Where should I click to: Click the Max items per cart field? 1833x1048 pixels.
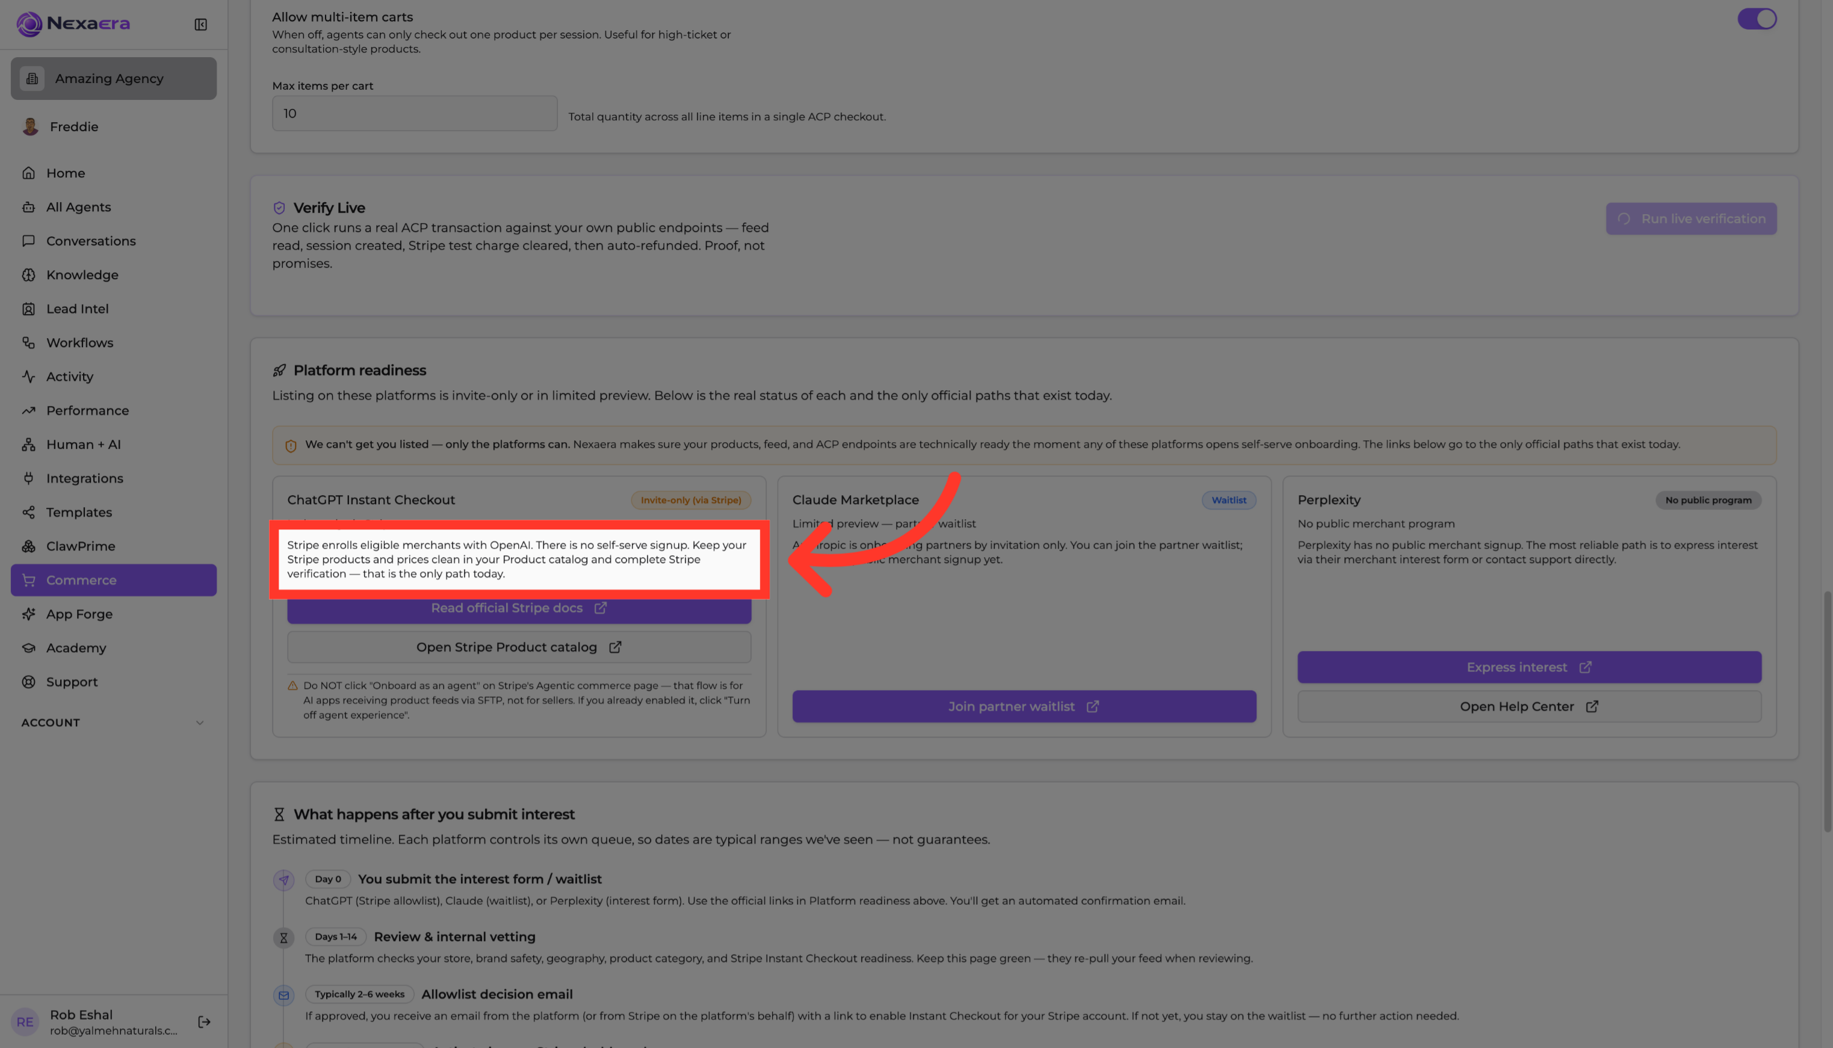(415, 113)
